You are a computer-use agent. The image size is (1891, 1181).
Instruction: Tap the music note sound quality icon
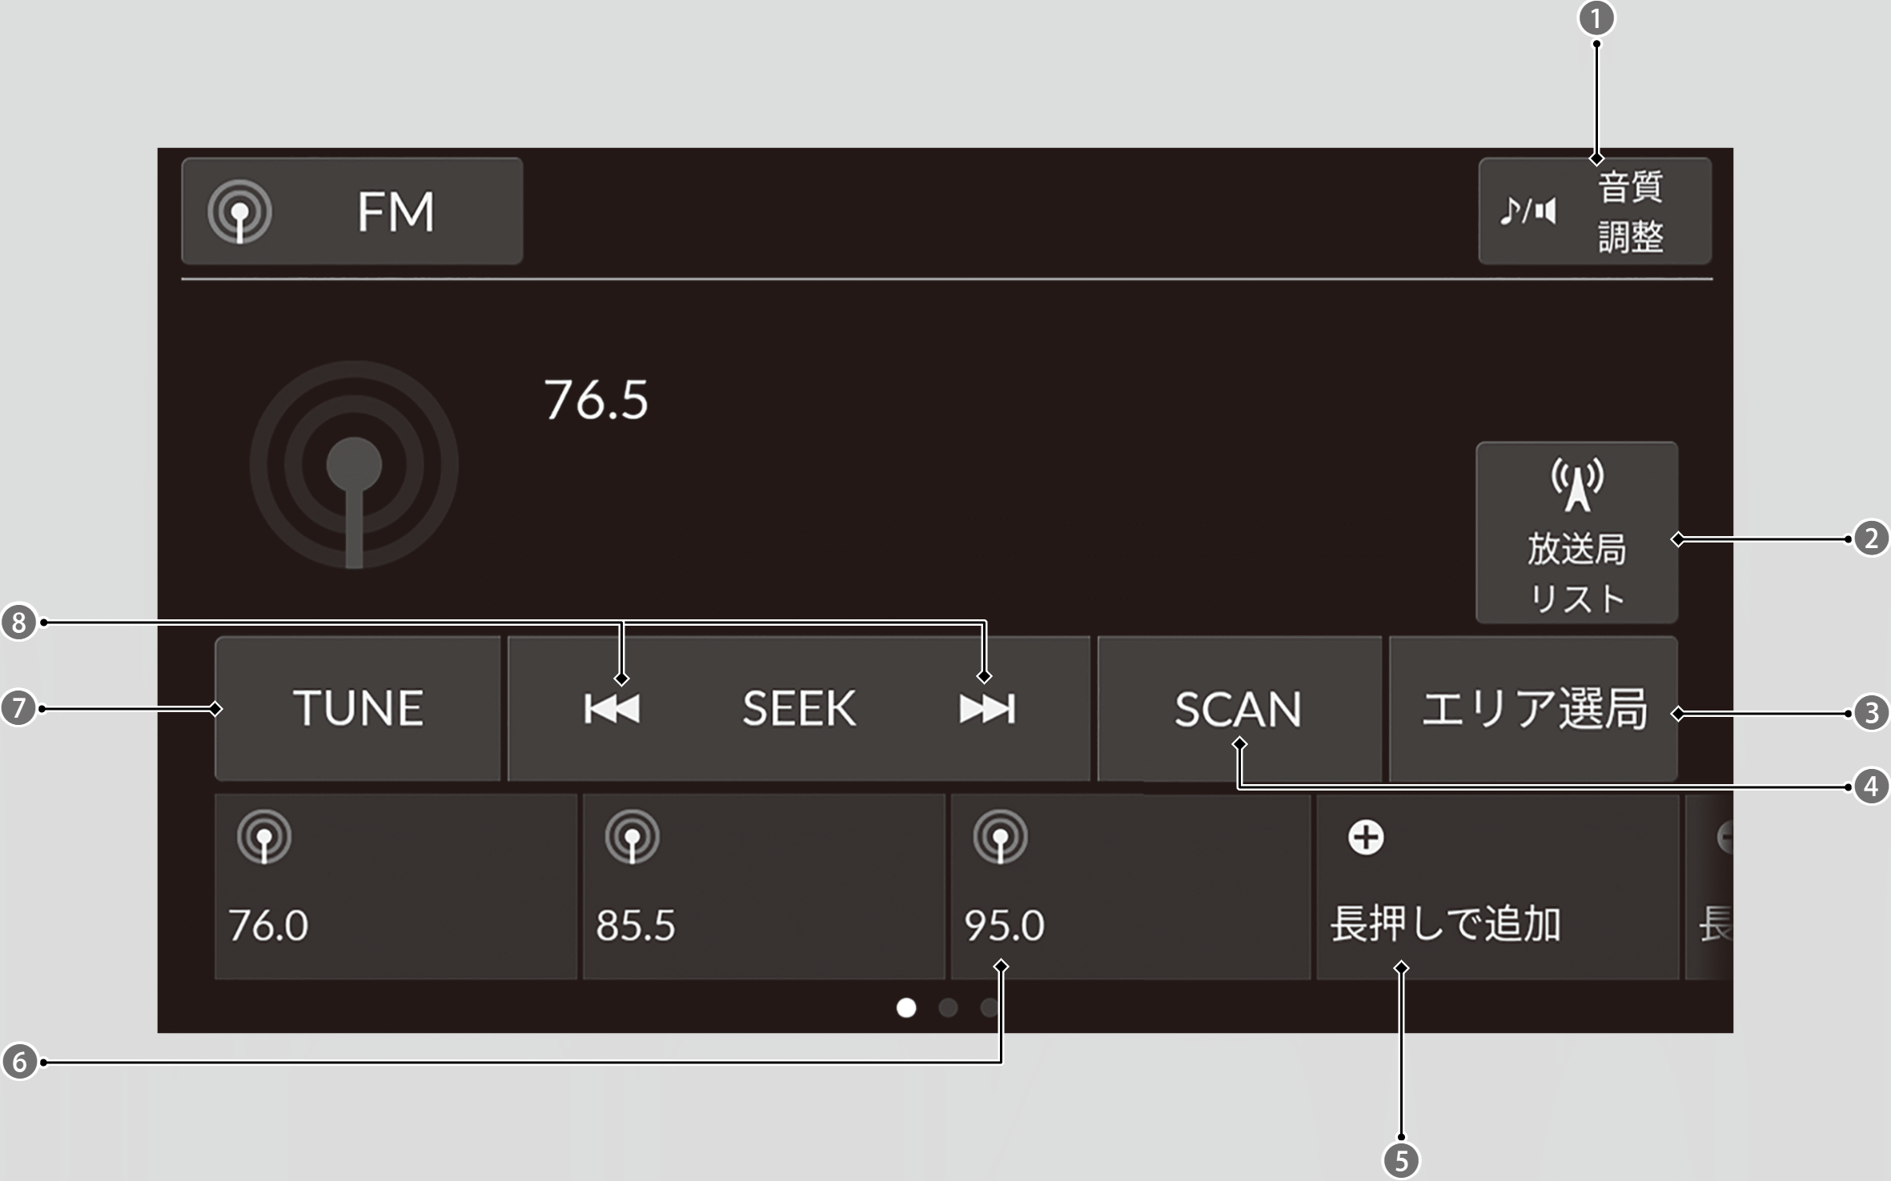coord(1528,211)
